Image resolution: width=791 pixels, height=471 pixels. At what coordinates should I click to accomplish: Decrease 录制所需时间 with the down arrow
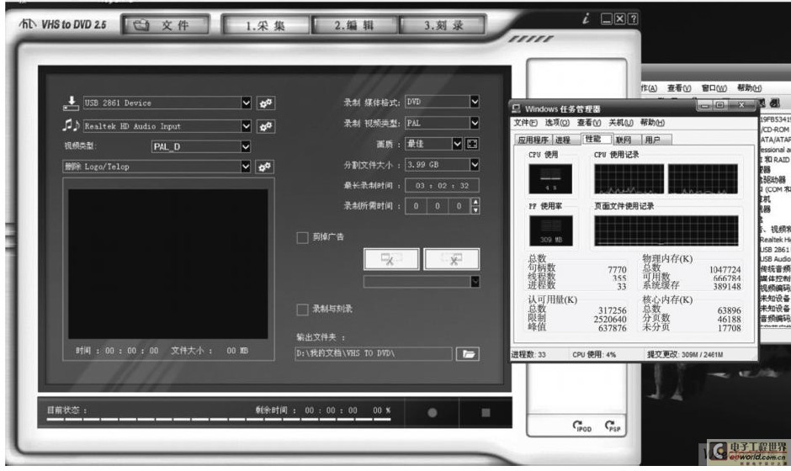click(475, 209)
